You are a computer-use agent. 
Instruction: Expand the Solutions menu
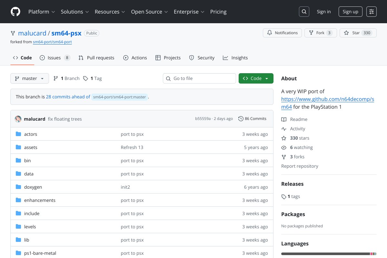tap(75, 12)
